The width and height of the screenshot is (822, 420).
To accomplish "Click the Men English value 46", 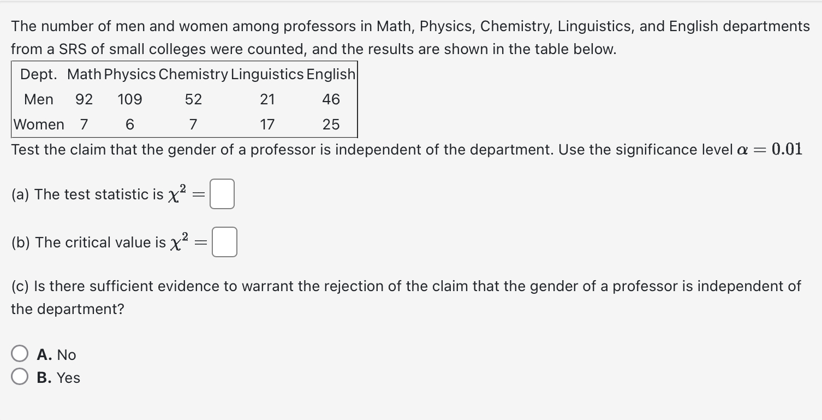I will point(331,99).
